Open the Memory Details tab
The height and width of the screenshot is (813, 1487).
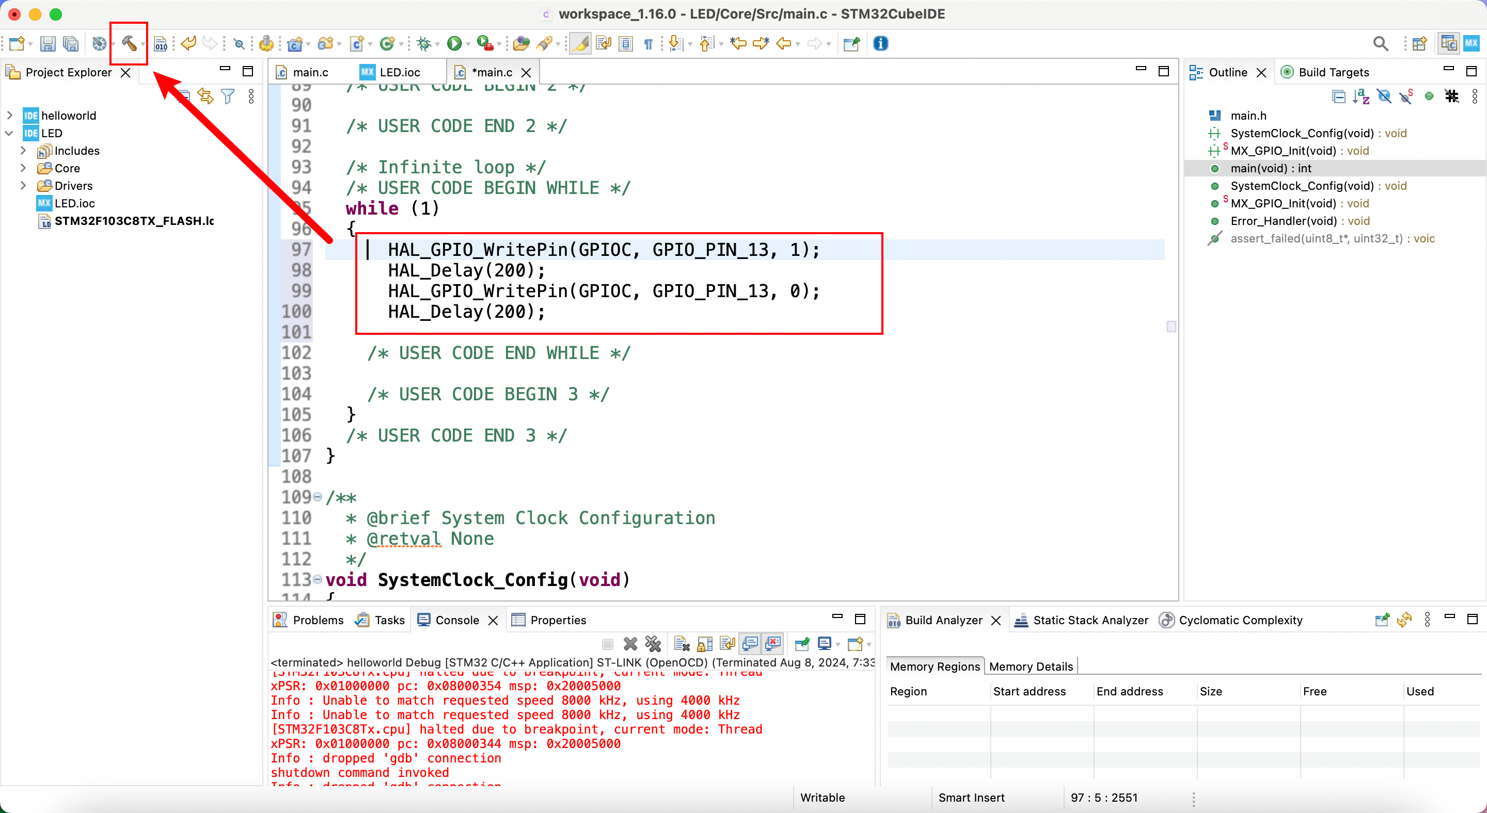click(1031, 666)
